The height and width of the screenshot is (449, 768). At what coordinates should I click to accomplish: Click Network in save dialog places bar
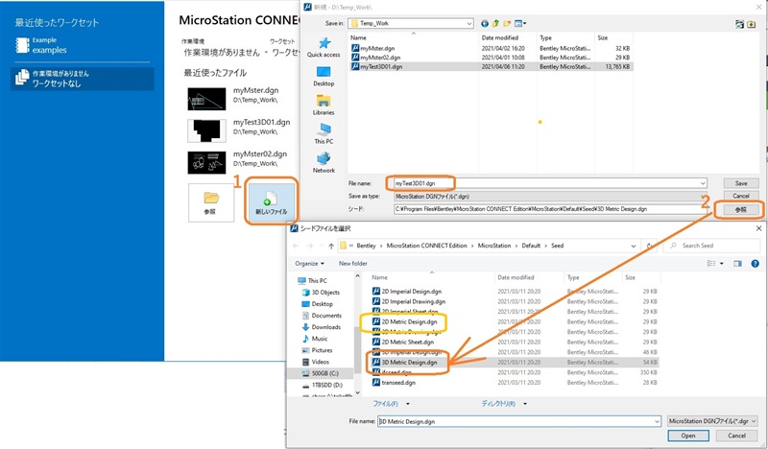(x=324, y=162)
